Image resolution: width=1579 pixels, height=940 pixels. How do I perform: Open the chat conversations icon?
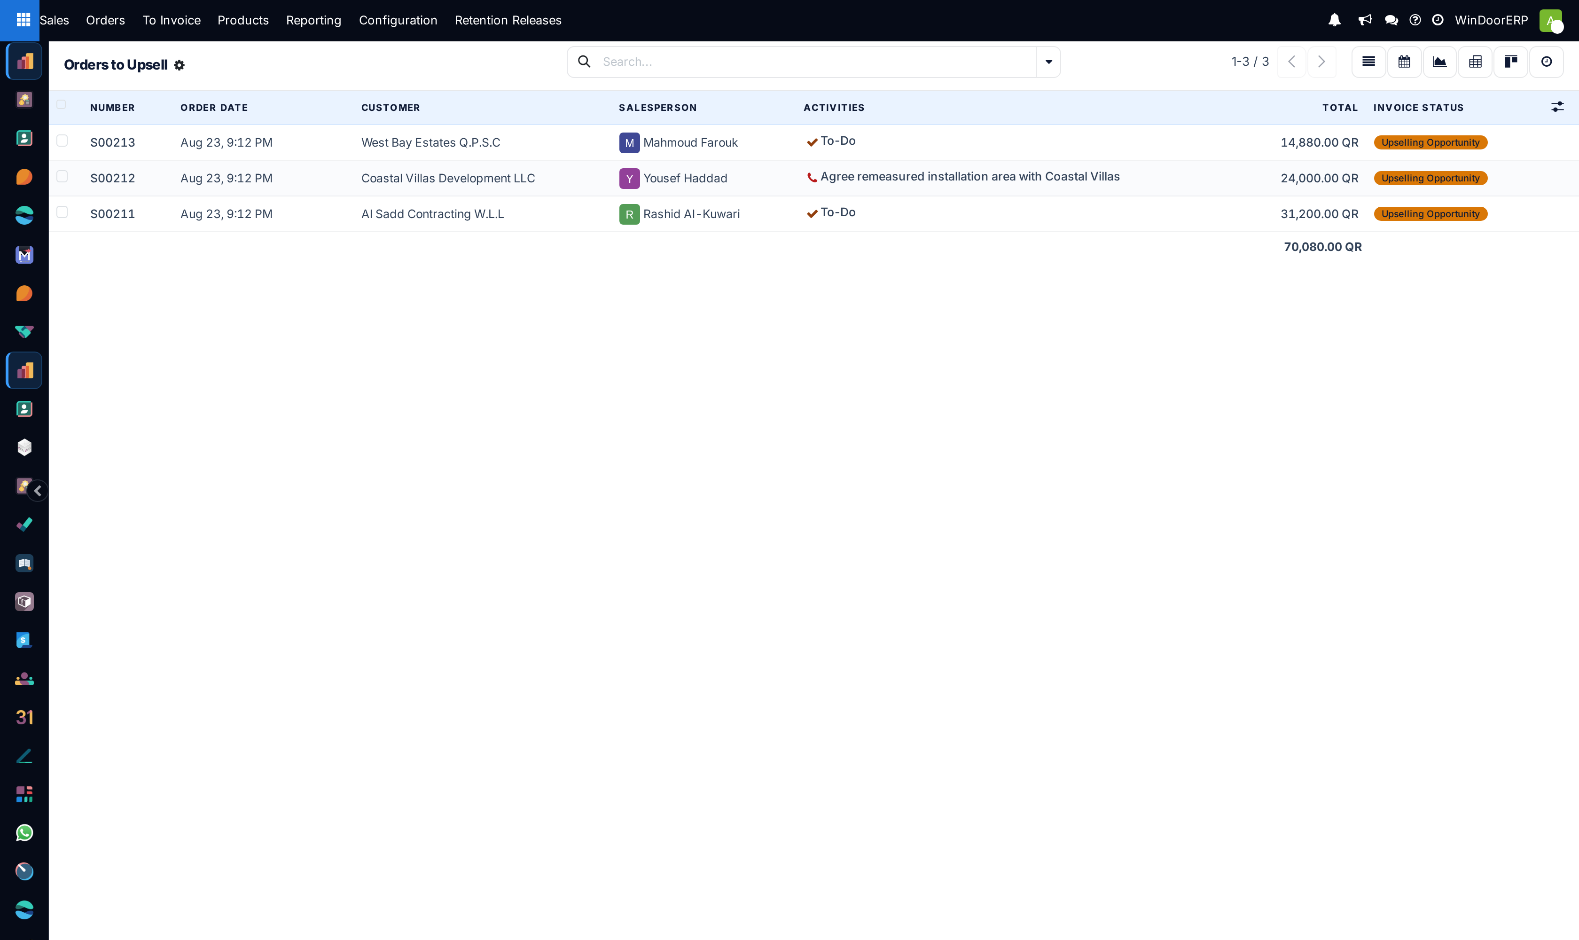coord(1391,20)
